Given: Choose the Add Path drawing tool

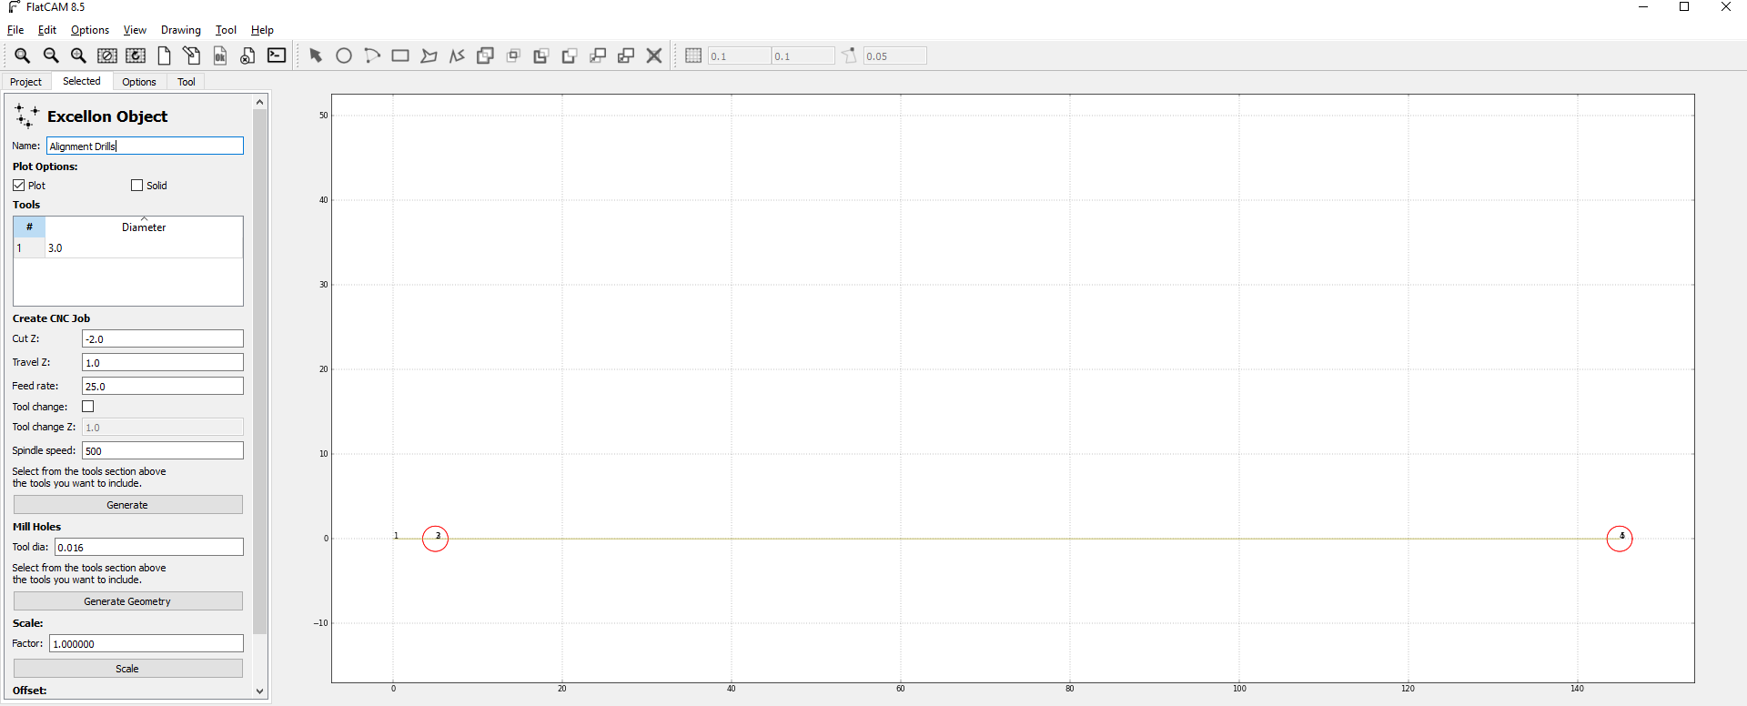Looking at the screenshot, I should [x=457, y=55].
